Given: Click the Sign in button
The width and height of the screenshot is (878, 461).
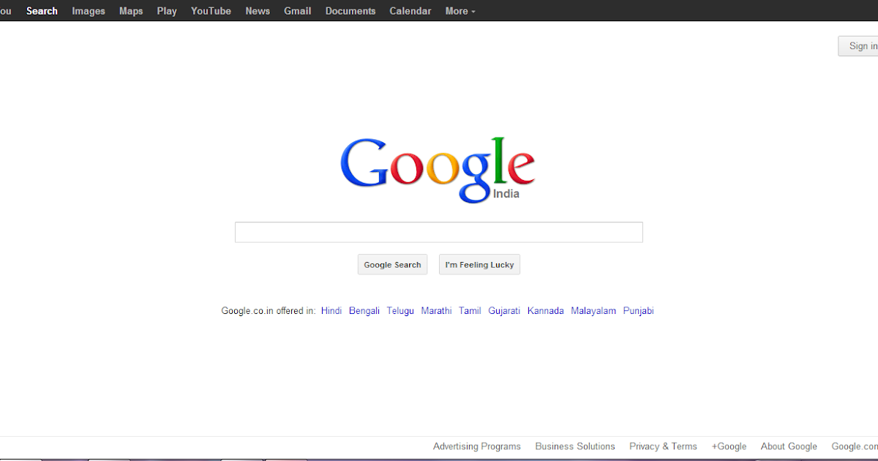Looking at the screenshot, I should pyautogui.click(x=858, y=46).
